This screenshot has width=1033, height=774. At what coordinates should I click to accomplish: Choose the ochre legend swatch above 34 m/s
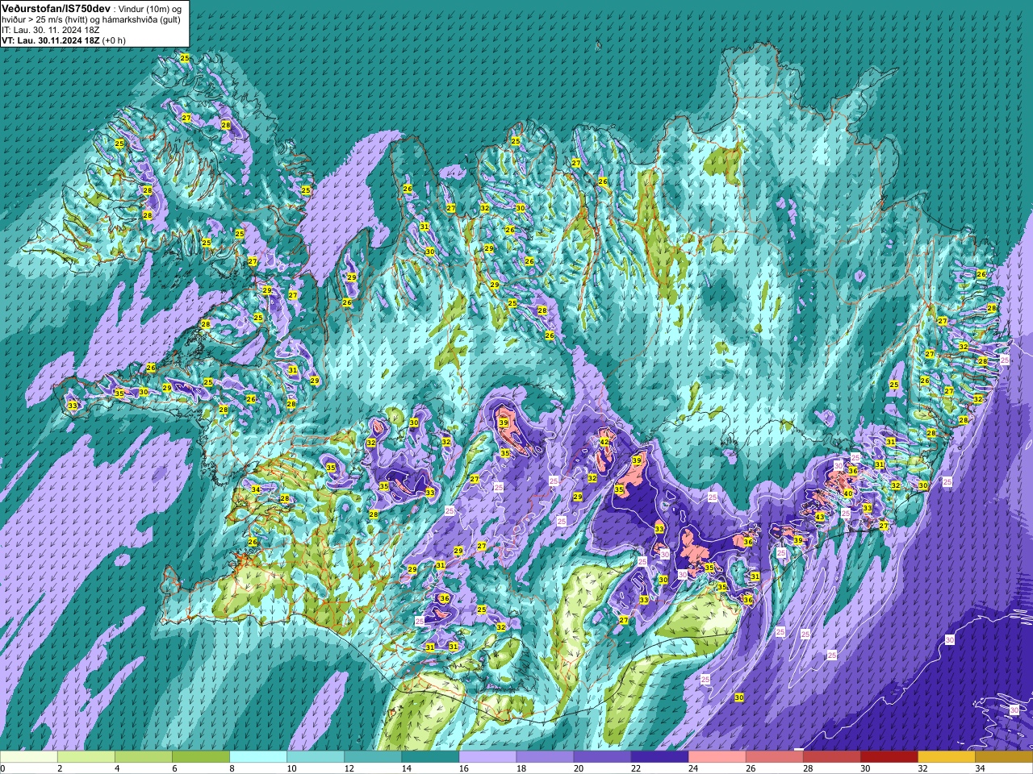(x=1004, y=757)
